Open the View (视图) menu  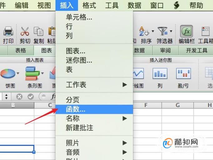tap(44, 5)
